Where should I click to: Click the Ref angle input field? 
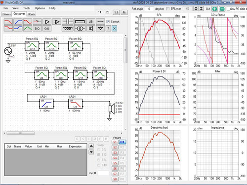(149, 9)
